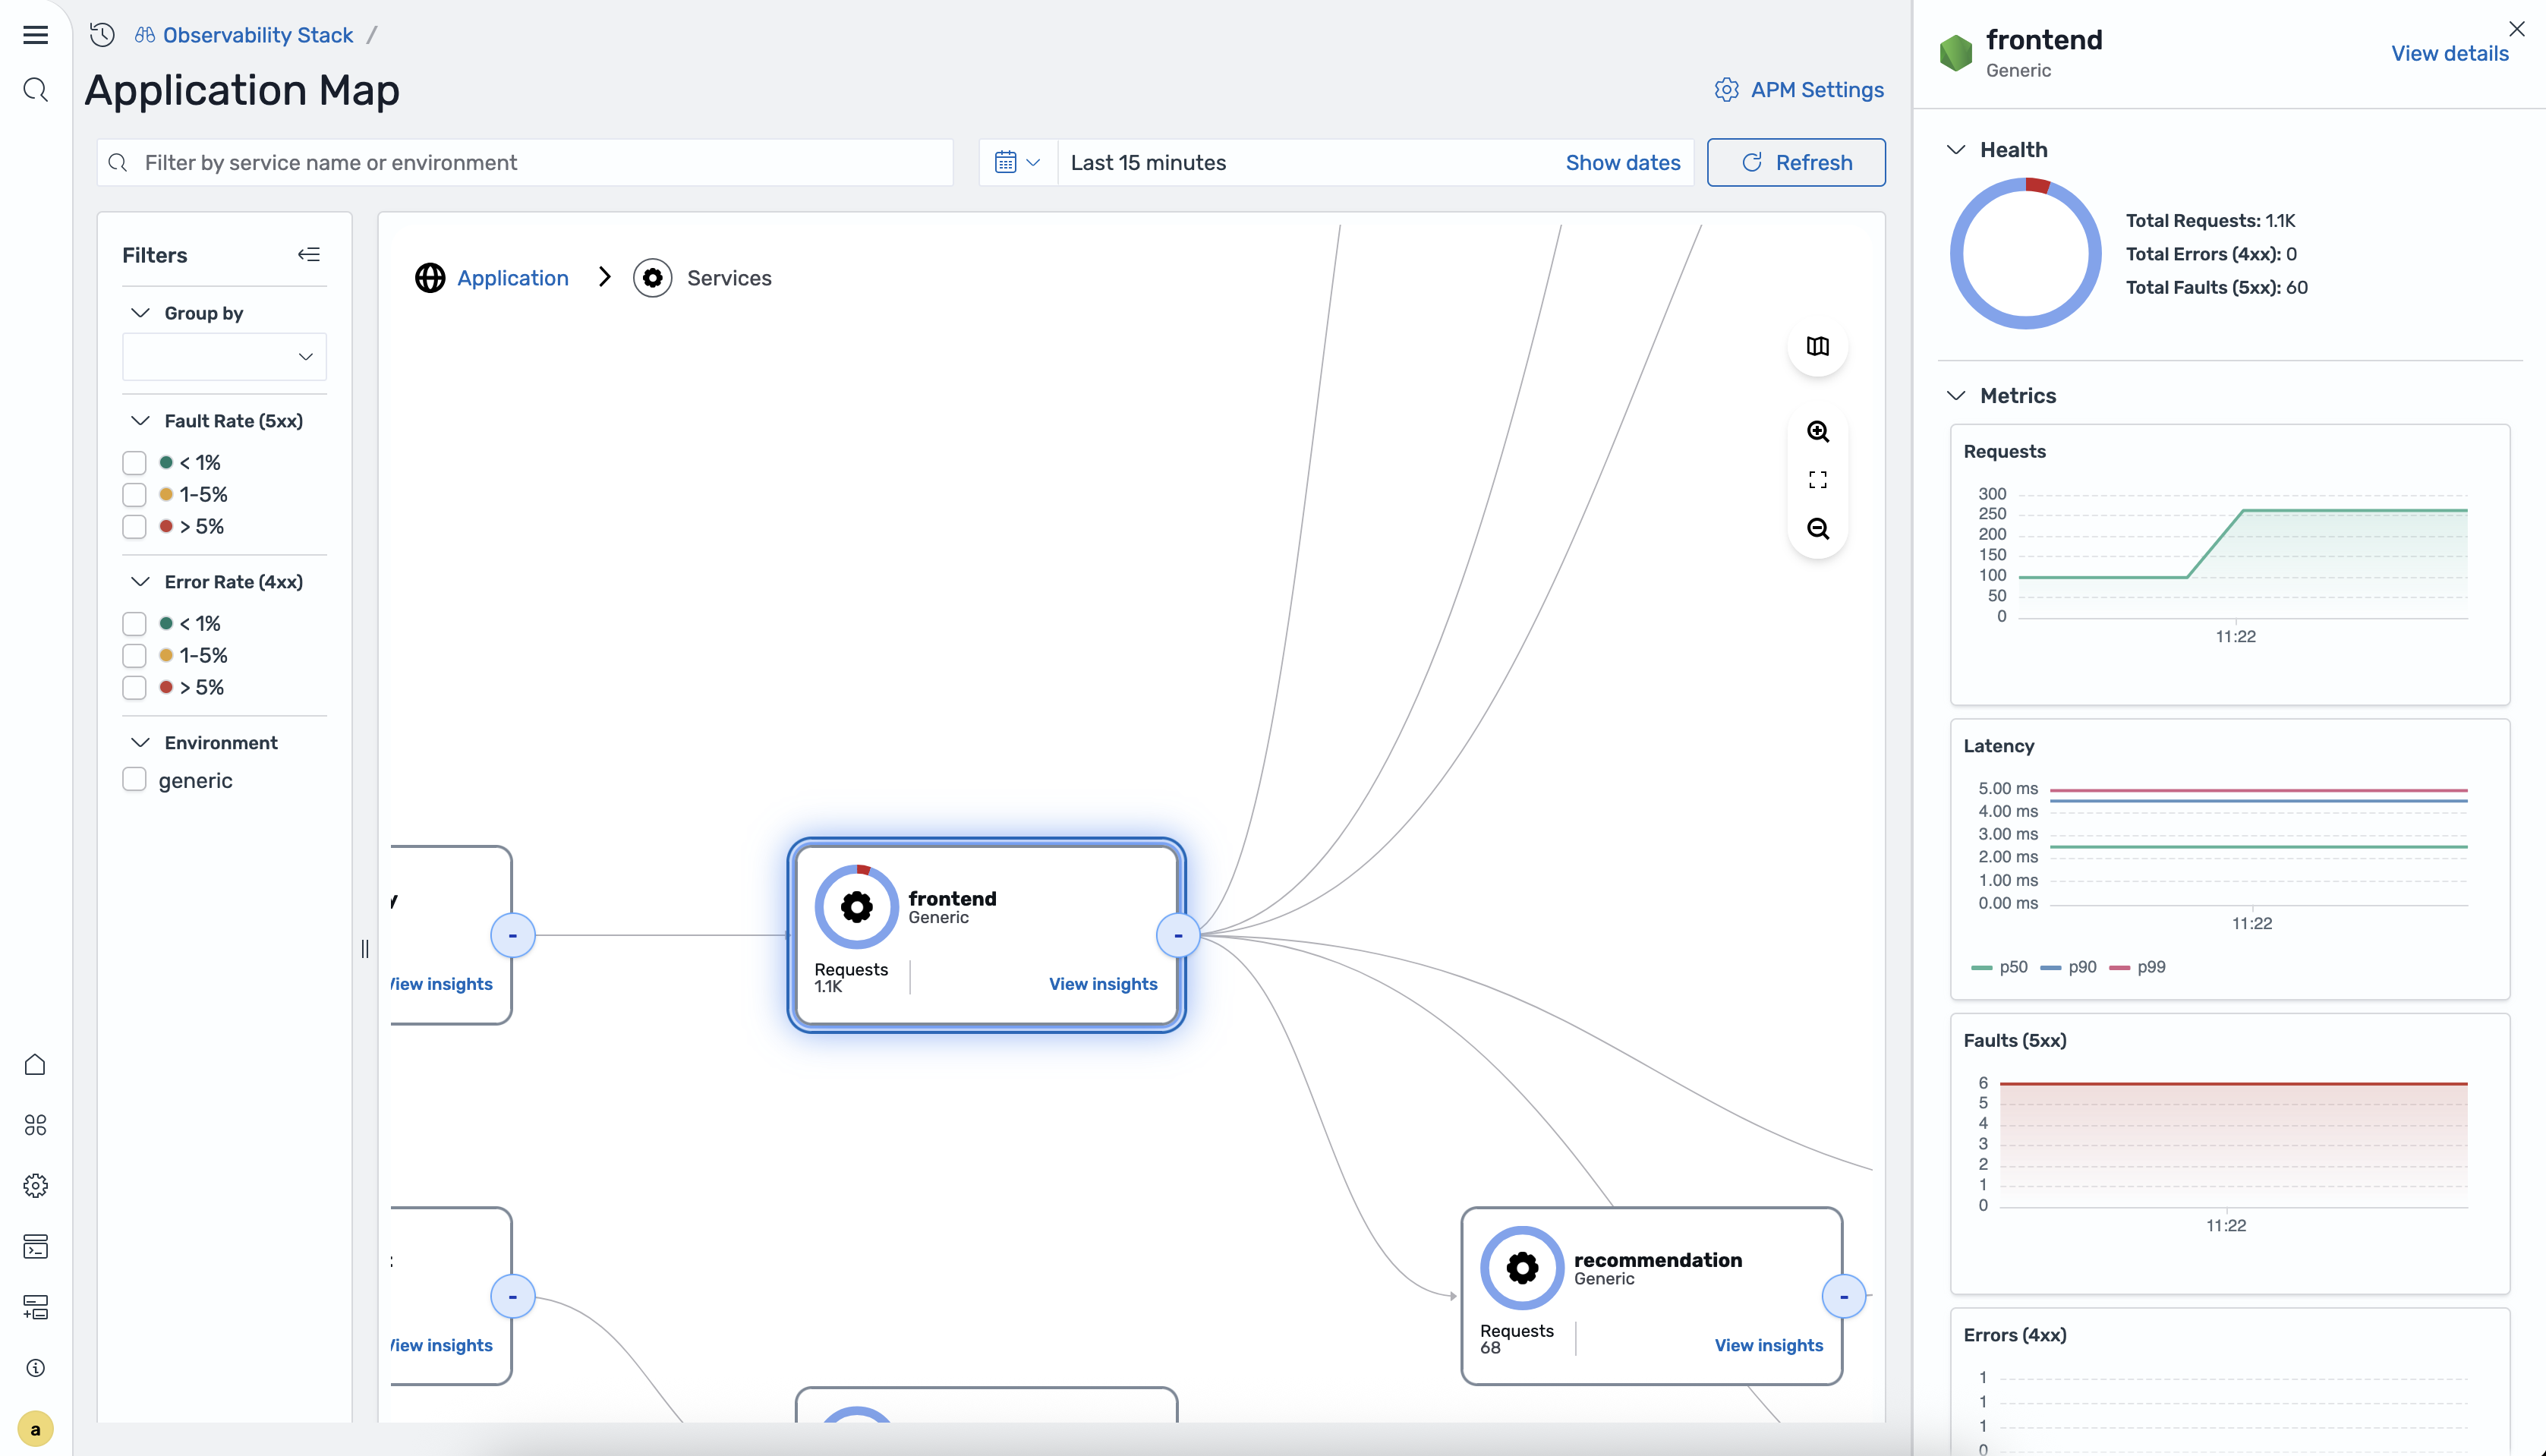The height and width of the screenshot is (1456, 2546).
Task: Click the Application breadcrumb on the map
Action: coord(512,278)
